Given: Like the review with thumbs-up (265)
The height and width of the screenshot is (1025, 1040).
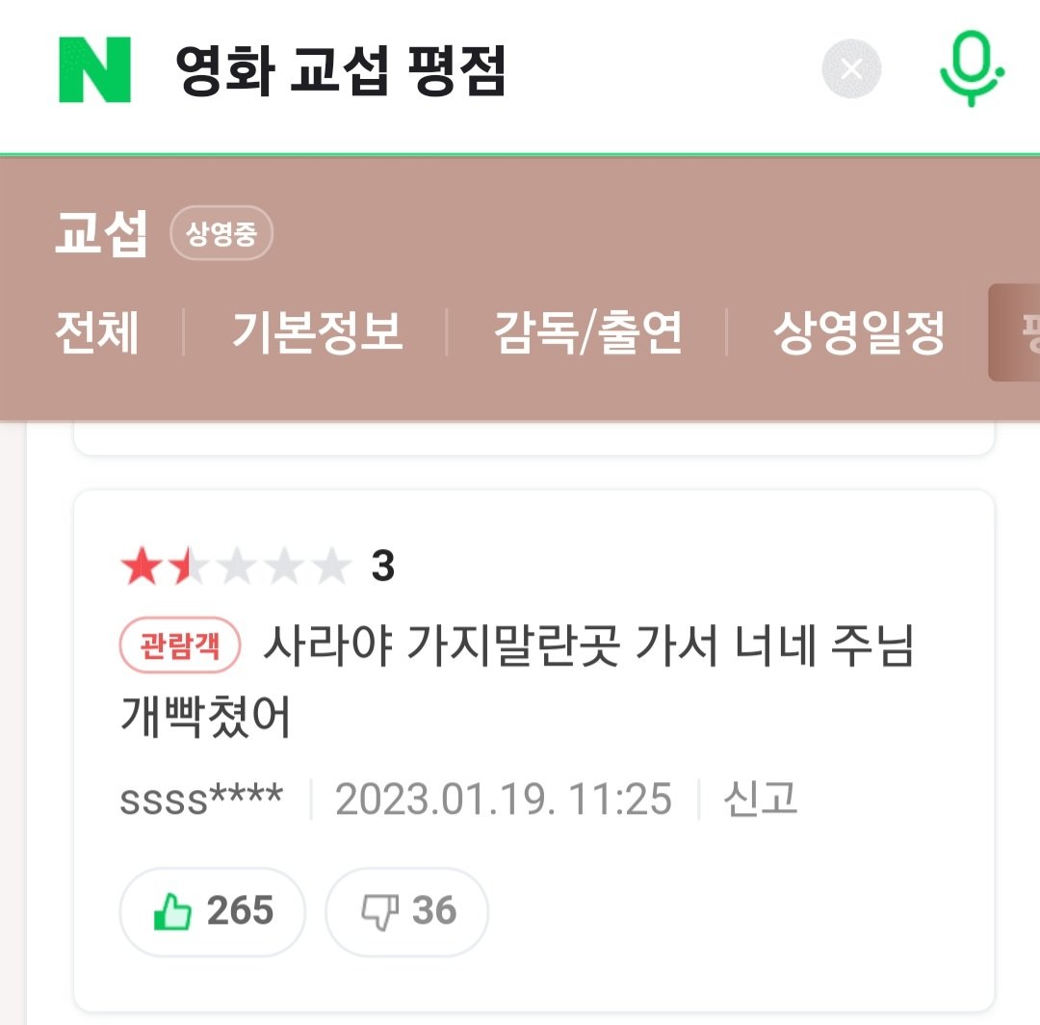Looking at the screenshot, I should [213, 911].
